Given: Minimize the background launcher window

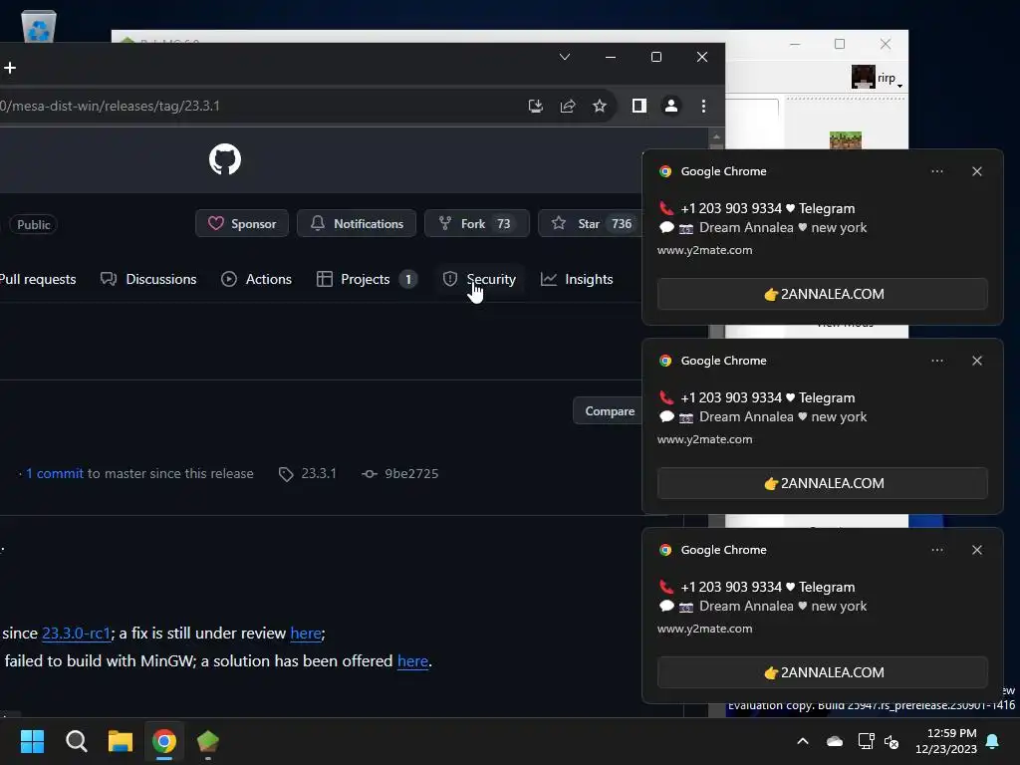Looking at the screenshot, I should tap(795, 44).
